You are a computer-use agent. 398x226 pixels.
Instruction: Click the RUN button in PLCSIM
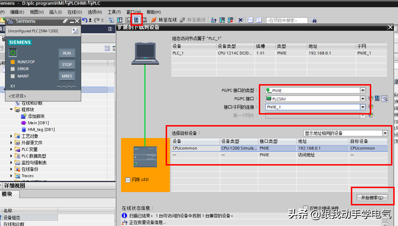click(67, 53)
